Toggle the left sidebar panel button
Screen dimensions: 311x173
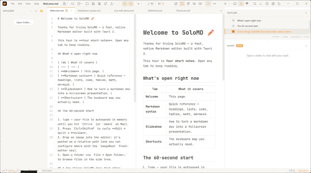point(125,4)
